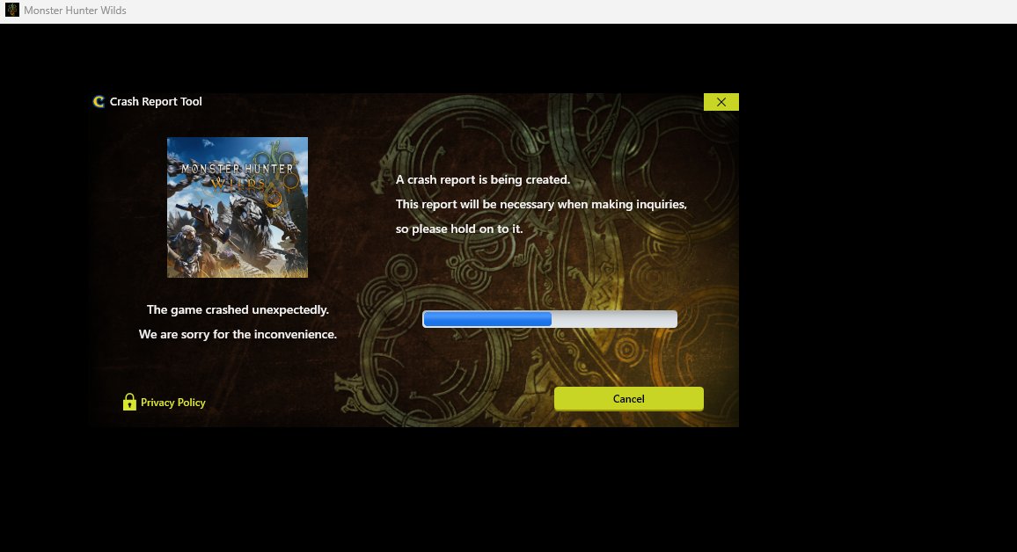Click the Monster Hunter Wilds window icon
The width and height of the screenshot is (1017, 552).
(x=12, y=10)
